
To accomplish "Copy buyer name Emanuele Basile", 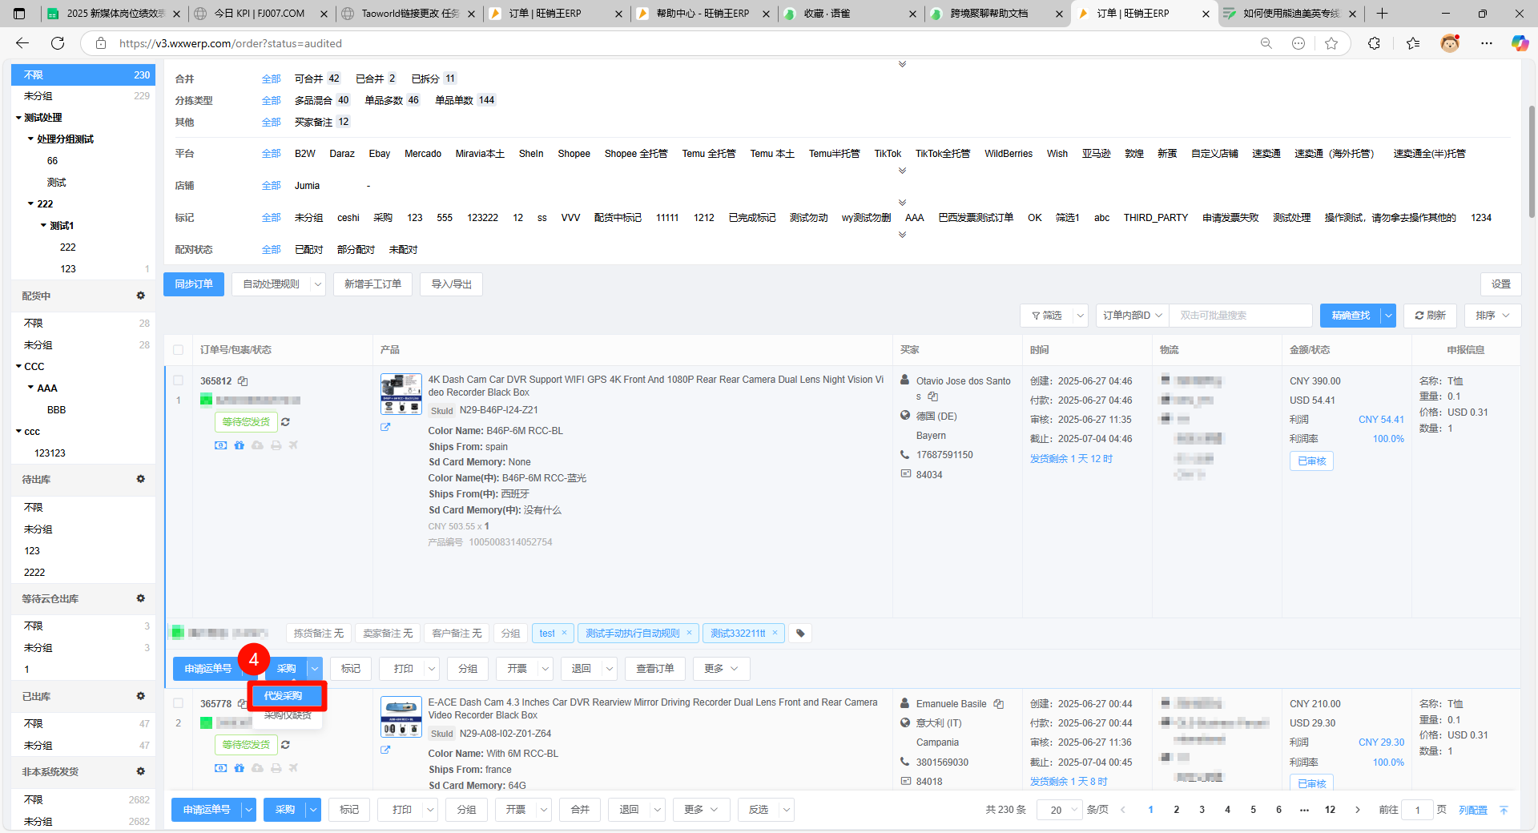I will [x=998, y=704].
